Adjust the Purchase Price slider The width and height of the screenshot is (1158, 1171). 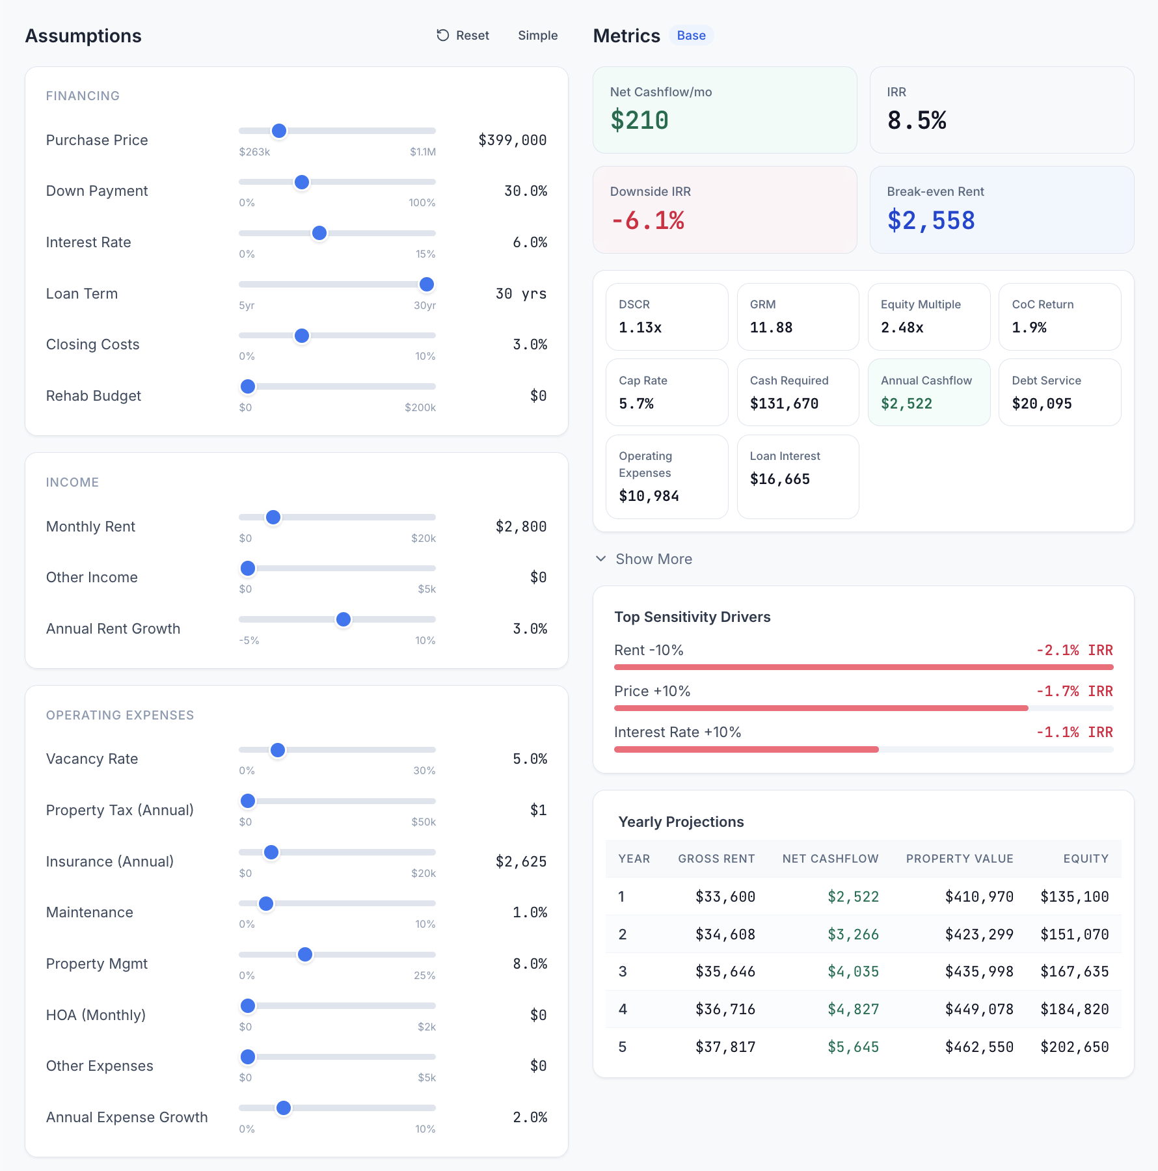[x=278, y=130]
